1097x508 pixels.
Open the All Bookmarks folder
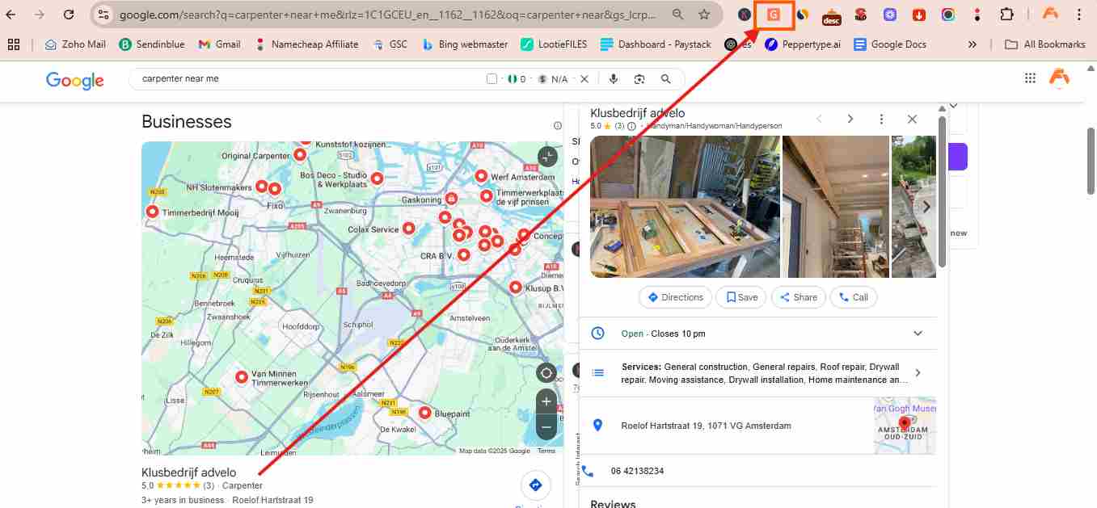(x=1044, y=44)
